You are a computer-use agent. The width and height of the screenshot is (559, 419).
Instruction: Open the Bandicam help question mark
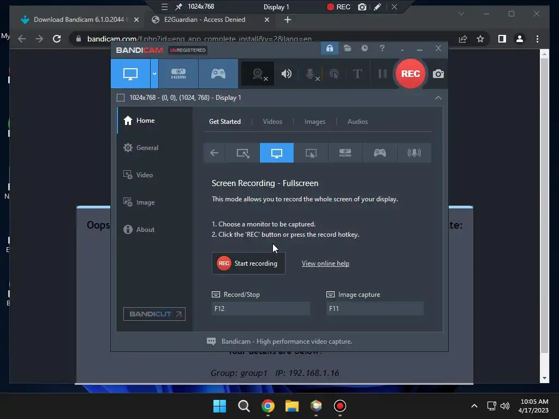(x=382, y=48)
